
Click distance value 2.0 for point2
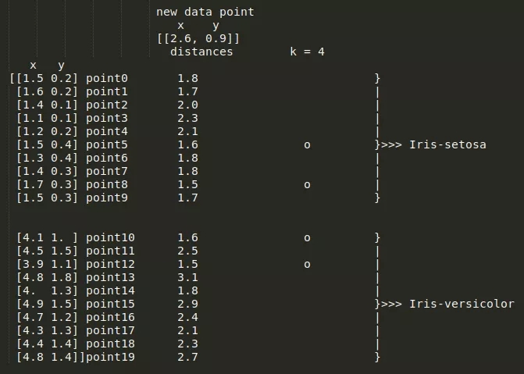pos(187,105)
